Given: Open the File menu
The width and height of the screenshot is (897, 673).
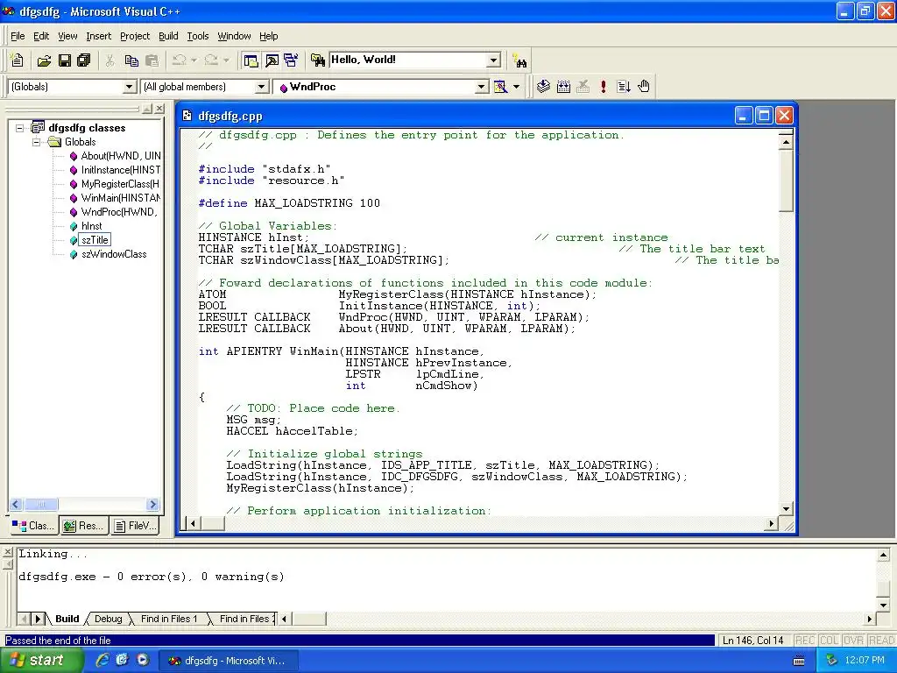Looking at the screenshot, I should pos(18,36).
